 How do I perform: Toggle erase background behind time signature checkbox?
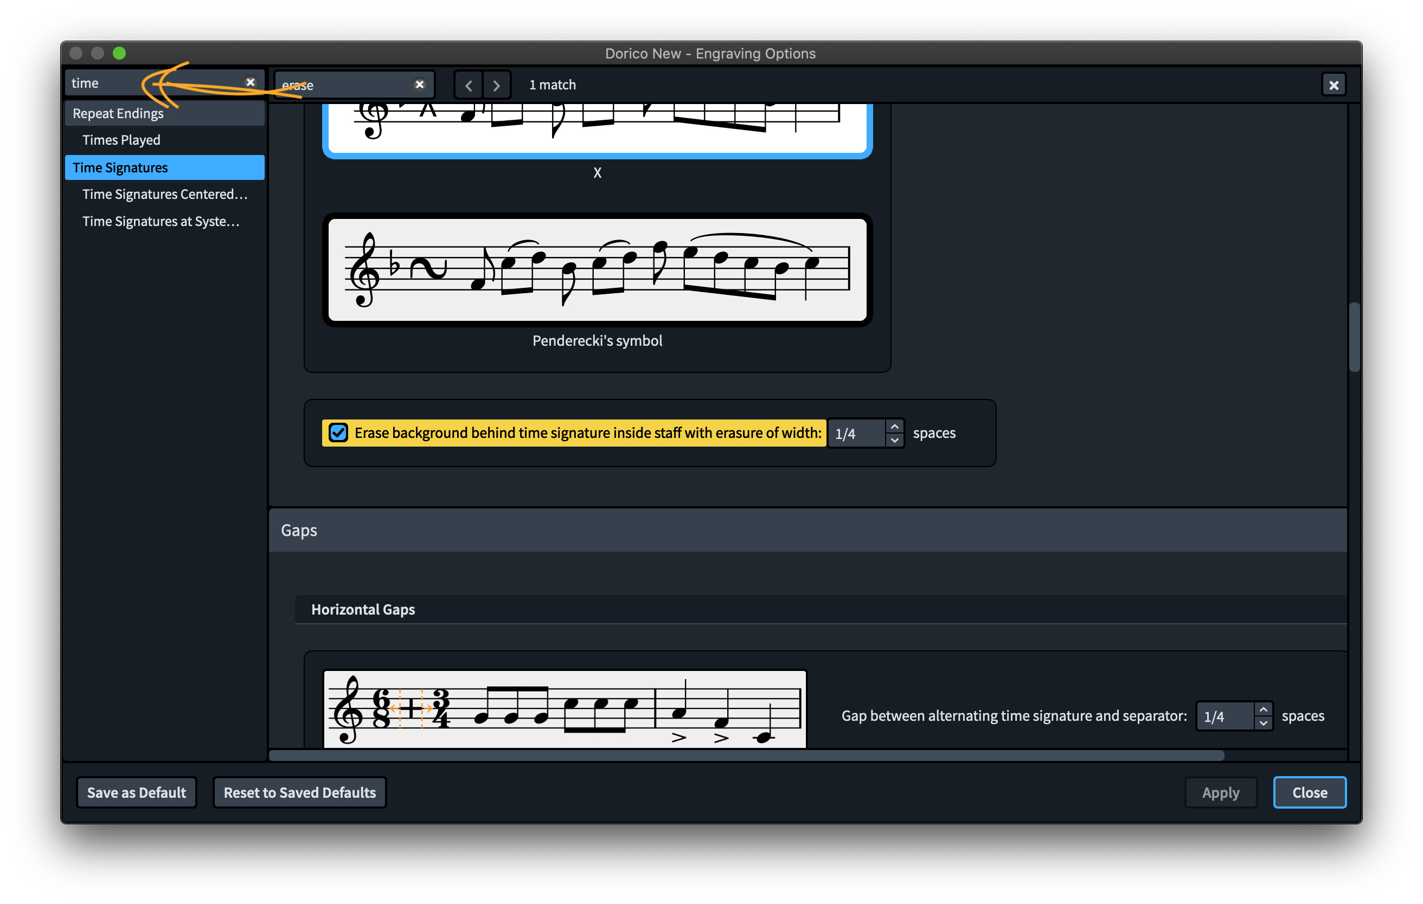(x=338, y=433)
